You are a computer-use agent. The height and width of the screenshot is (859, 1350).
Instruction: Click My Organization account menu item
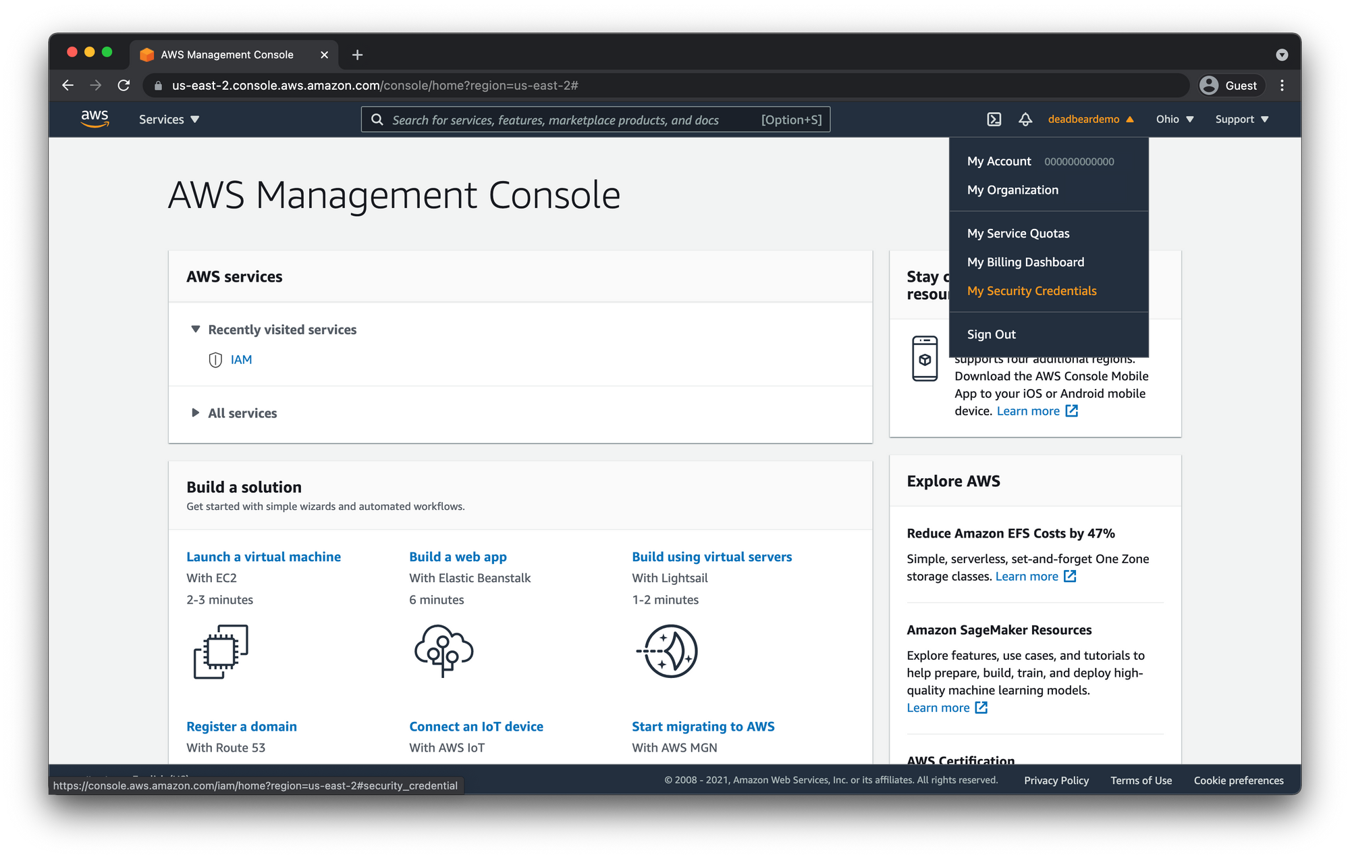point(1013,189)
